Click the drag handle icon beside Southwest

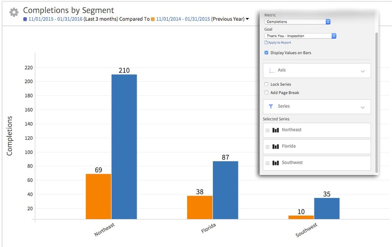(267, 162)
